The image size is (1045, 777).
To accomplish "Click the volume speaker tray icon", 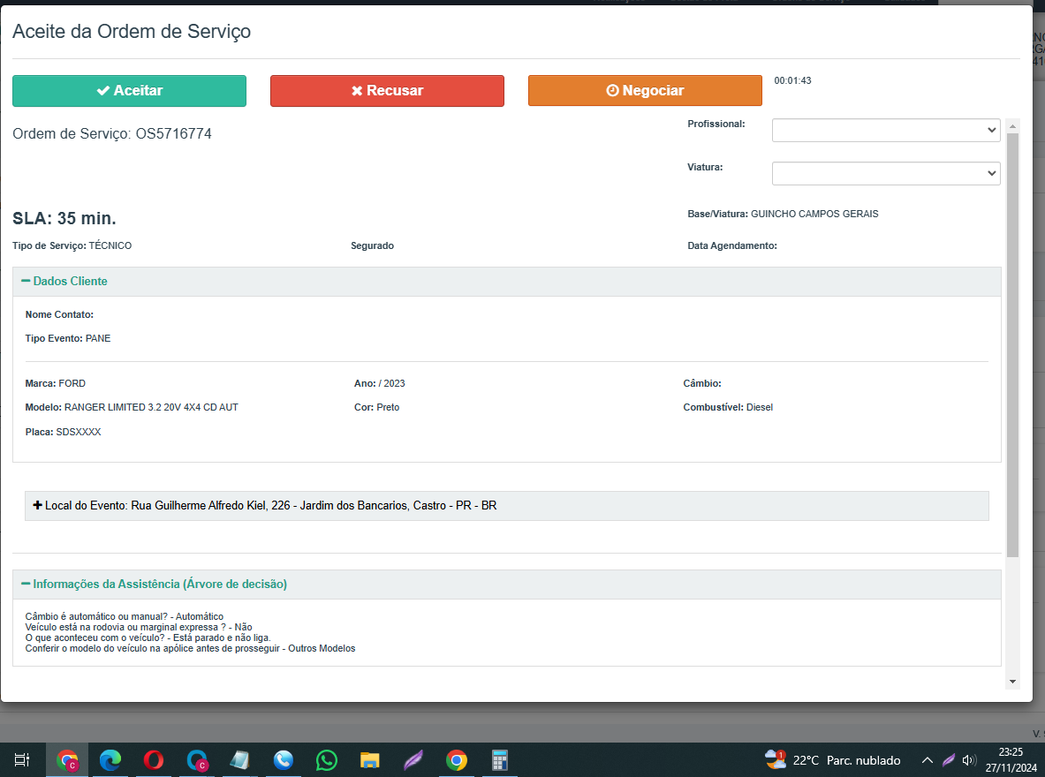I will [x=969, y=759].
